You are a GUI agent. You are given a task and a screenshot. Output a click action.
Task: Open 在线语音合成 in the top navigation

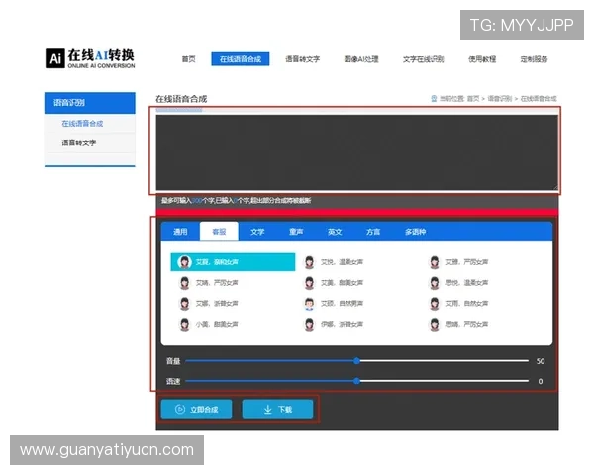click(241, 59)
